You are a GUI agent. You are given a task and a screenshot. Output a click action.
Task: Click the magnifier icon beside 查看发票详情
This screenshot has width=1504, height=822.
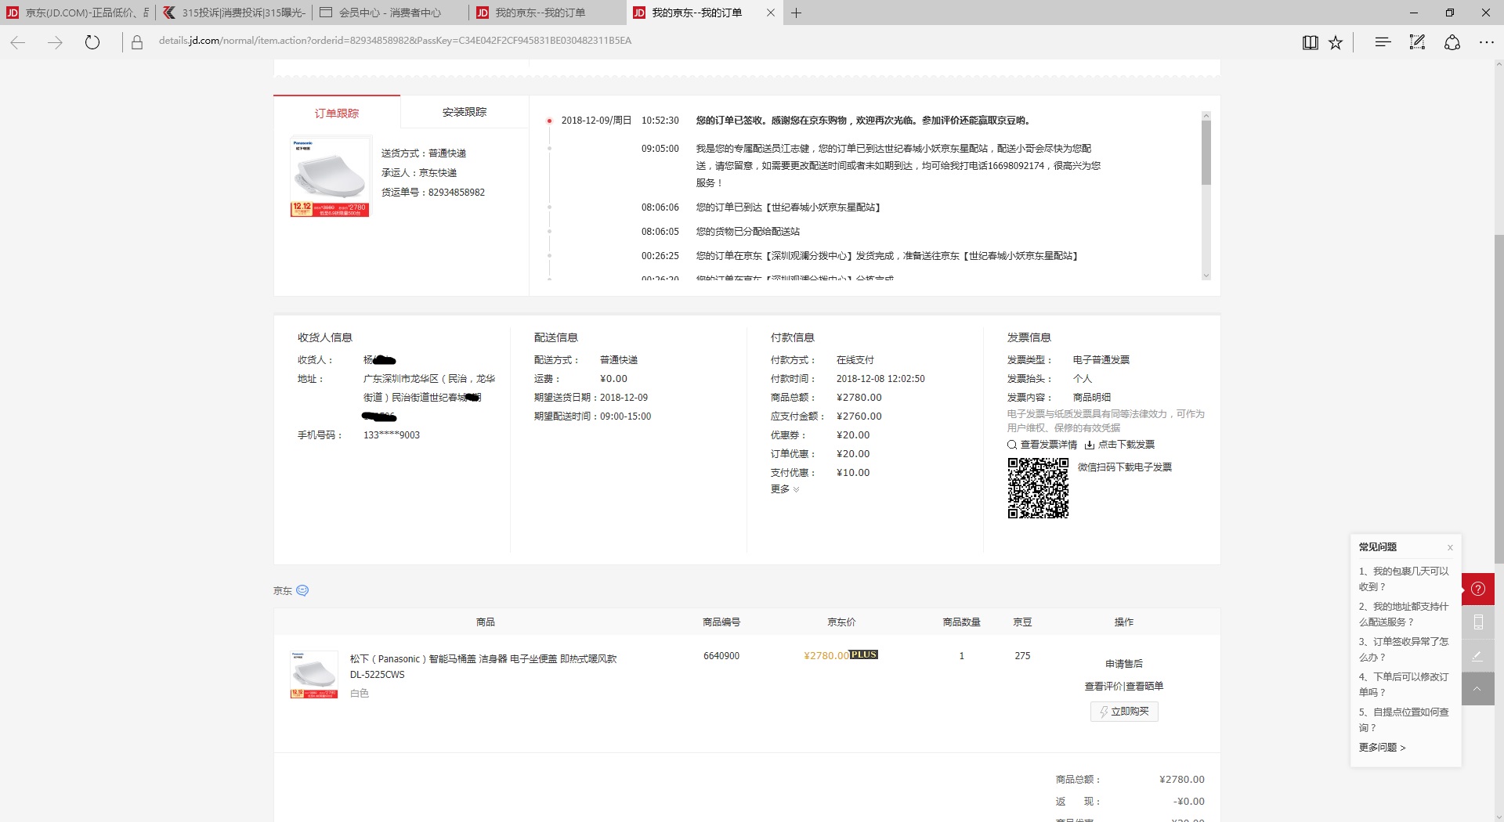click(x=1012, y=445)
